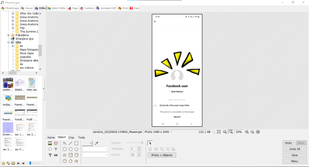This screenshot has height=167, width=309.
Task: Zoom out with the minus magnifier
Action: coord(252,132)
